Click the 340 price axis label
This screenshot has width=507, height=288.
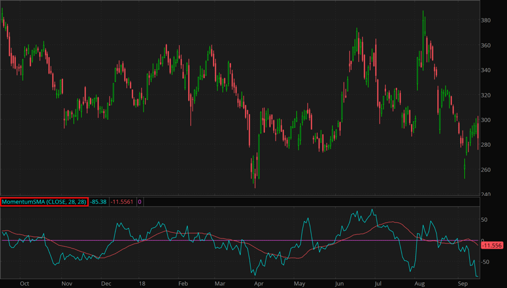pyautogui.click(x=486, y=70)
